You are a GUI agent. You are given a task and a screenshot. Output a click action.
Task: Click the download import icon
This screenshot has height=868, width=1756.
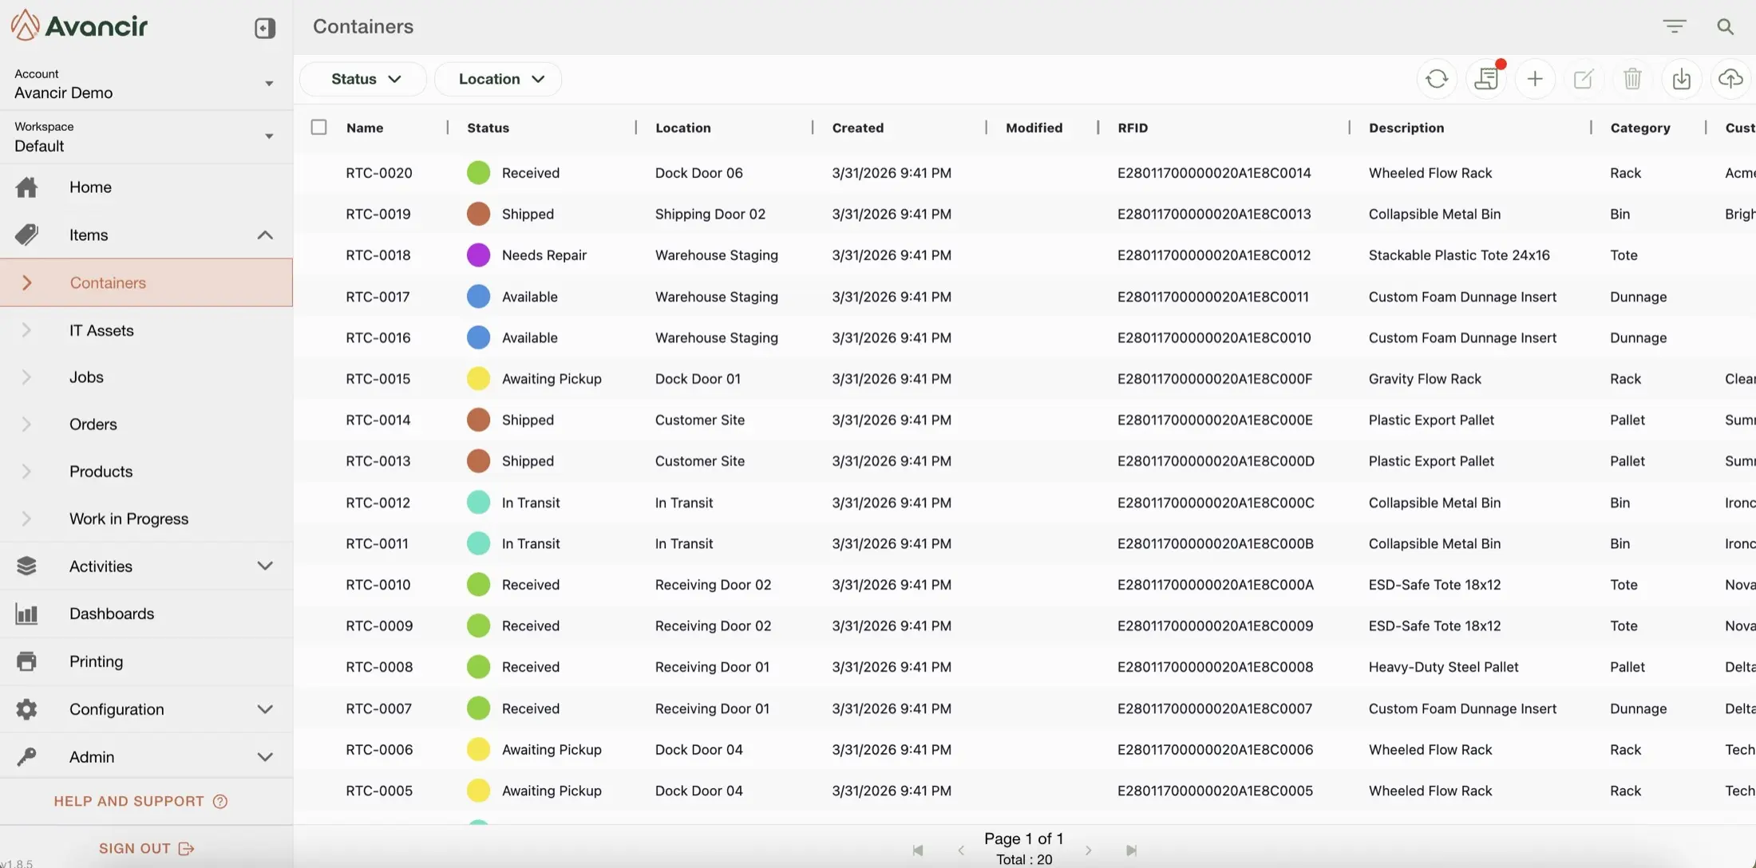coord(1682,79)
